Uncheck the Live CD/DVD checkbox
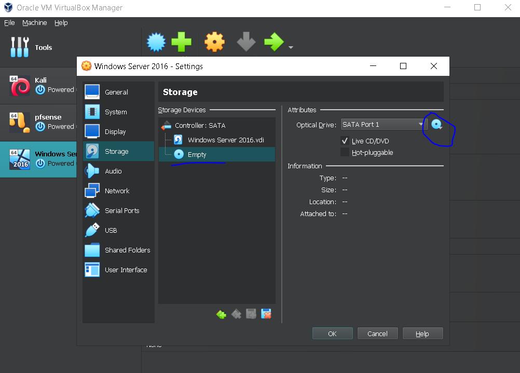Viewport: 520px width, 373px height. tap(345, 141)
